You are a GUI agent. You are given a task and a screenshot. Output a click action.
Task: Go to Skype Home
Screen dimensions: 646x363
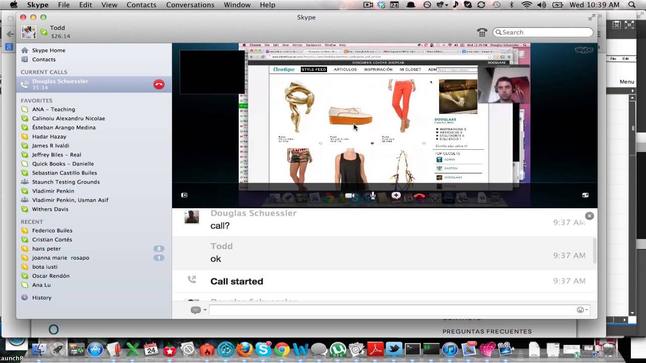[48, 50]
